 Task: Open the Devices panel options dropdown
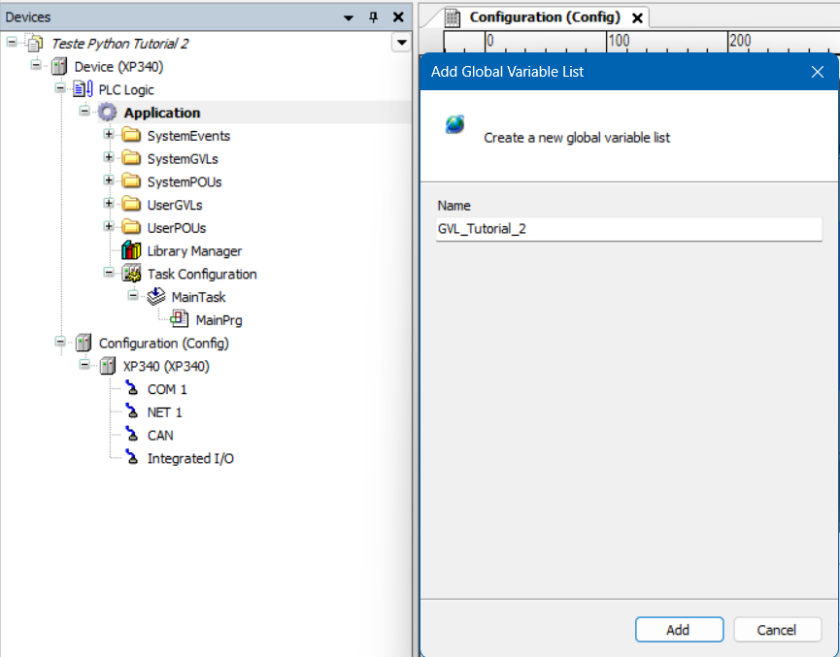[350, 17]
